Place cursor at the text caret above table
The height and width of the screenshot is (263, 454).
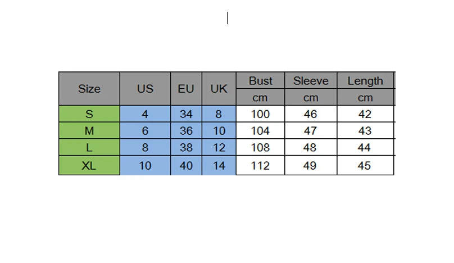click(x=228, y=18)
